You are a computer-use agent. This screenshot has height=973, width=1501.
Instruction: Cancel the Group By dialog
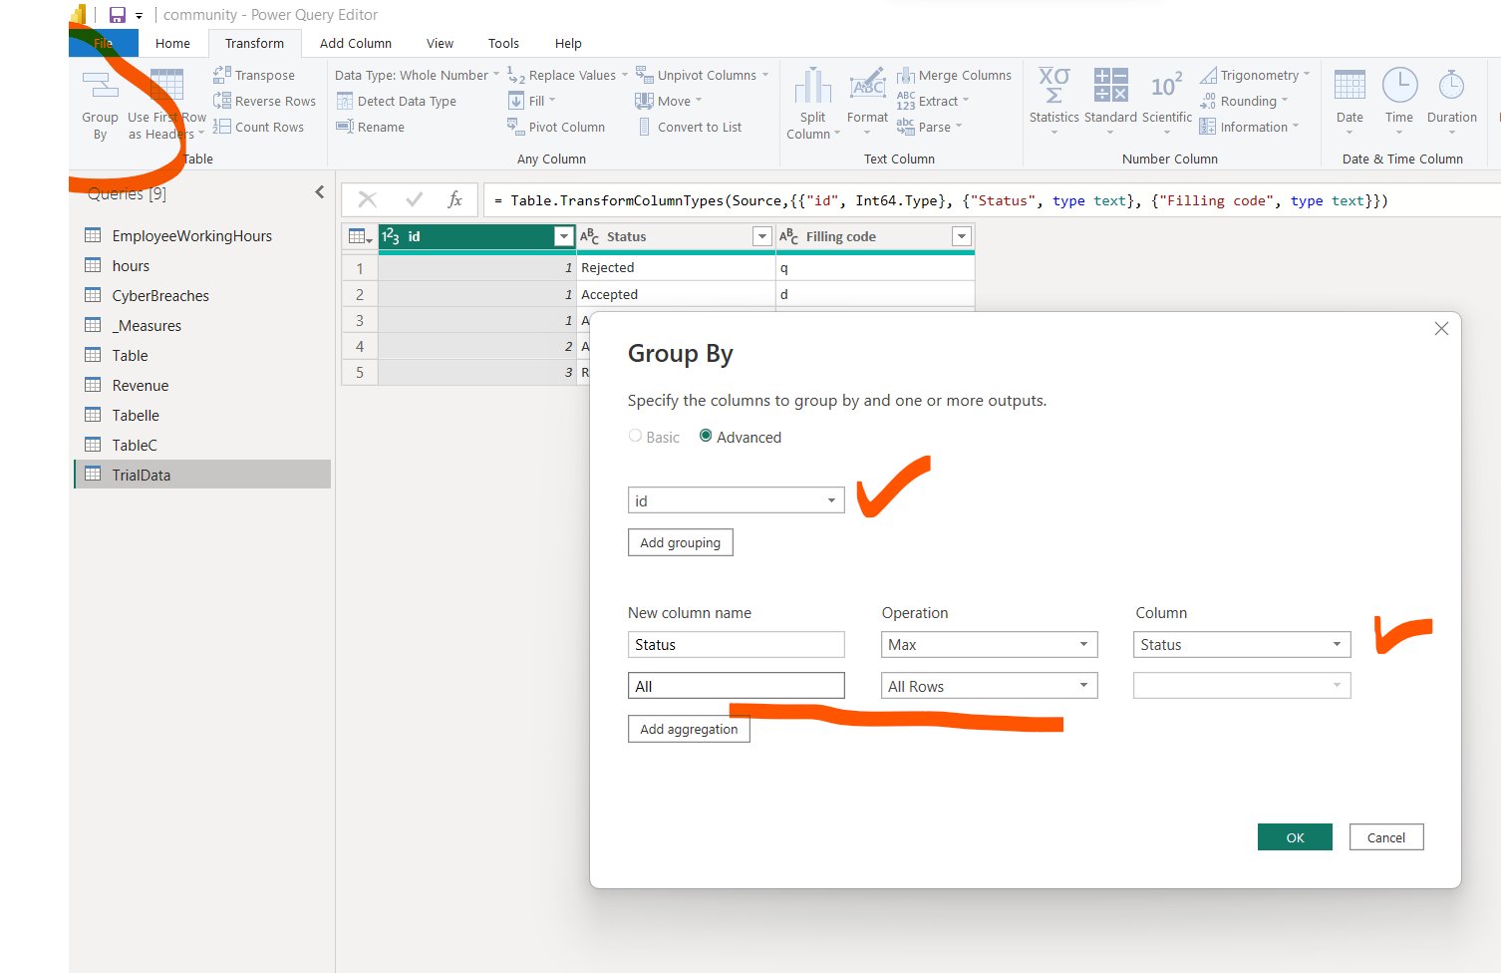(1385, 837)
